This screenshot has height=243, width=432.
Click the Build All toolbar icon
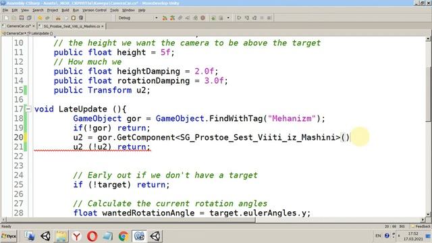(165, 18)
